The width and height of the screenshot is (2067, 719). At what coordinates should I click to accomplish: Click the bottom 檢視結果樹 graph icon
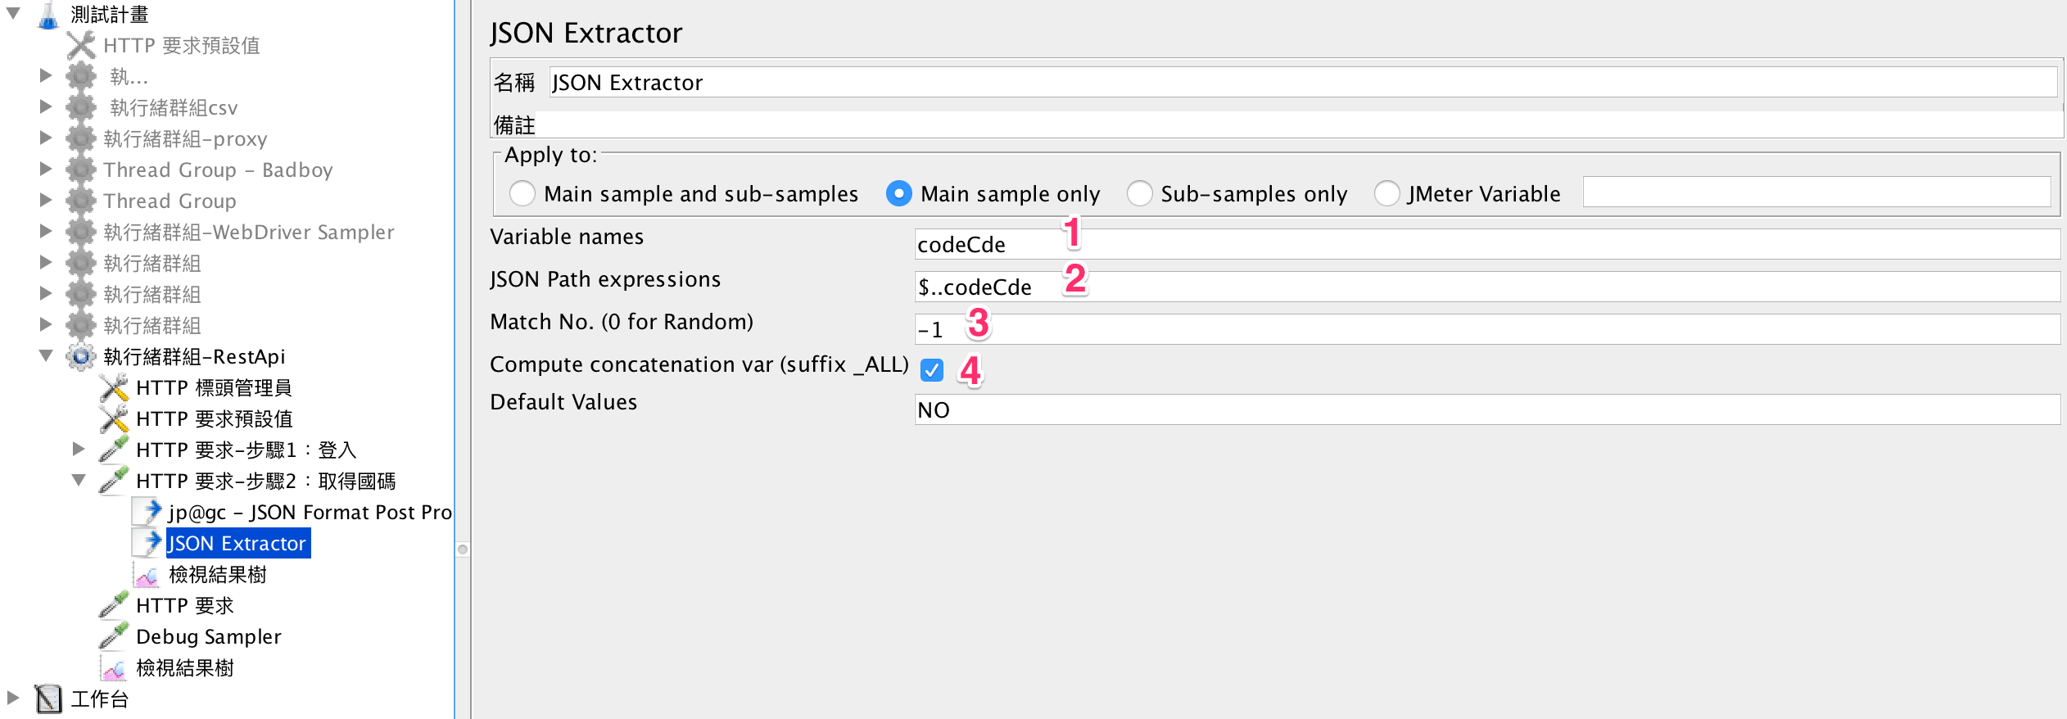click(114, 667)
